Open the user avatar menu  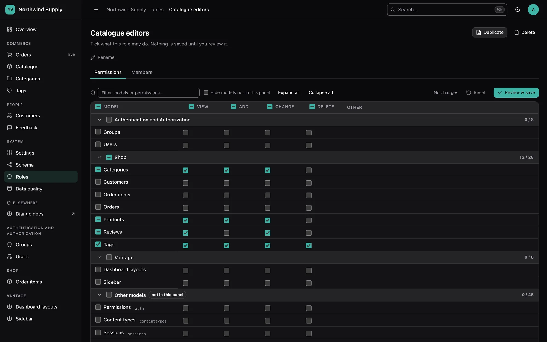(x=533, y=10)
